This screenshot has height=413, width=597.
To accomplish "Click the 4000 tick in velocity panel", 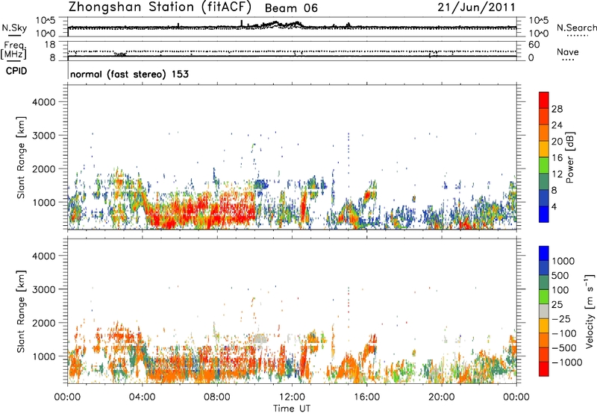I will [44, 256].
